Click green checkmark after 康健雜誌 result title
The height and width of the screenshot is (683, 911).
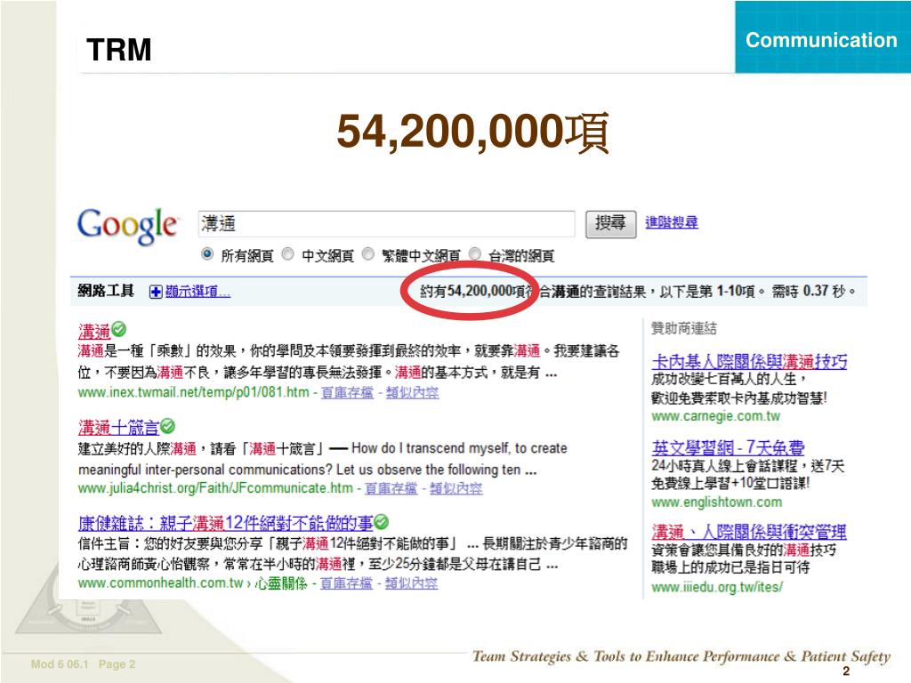pyautogui.click(x=382, y=522)
